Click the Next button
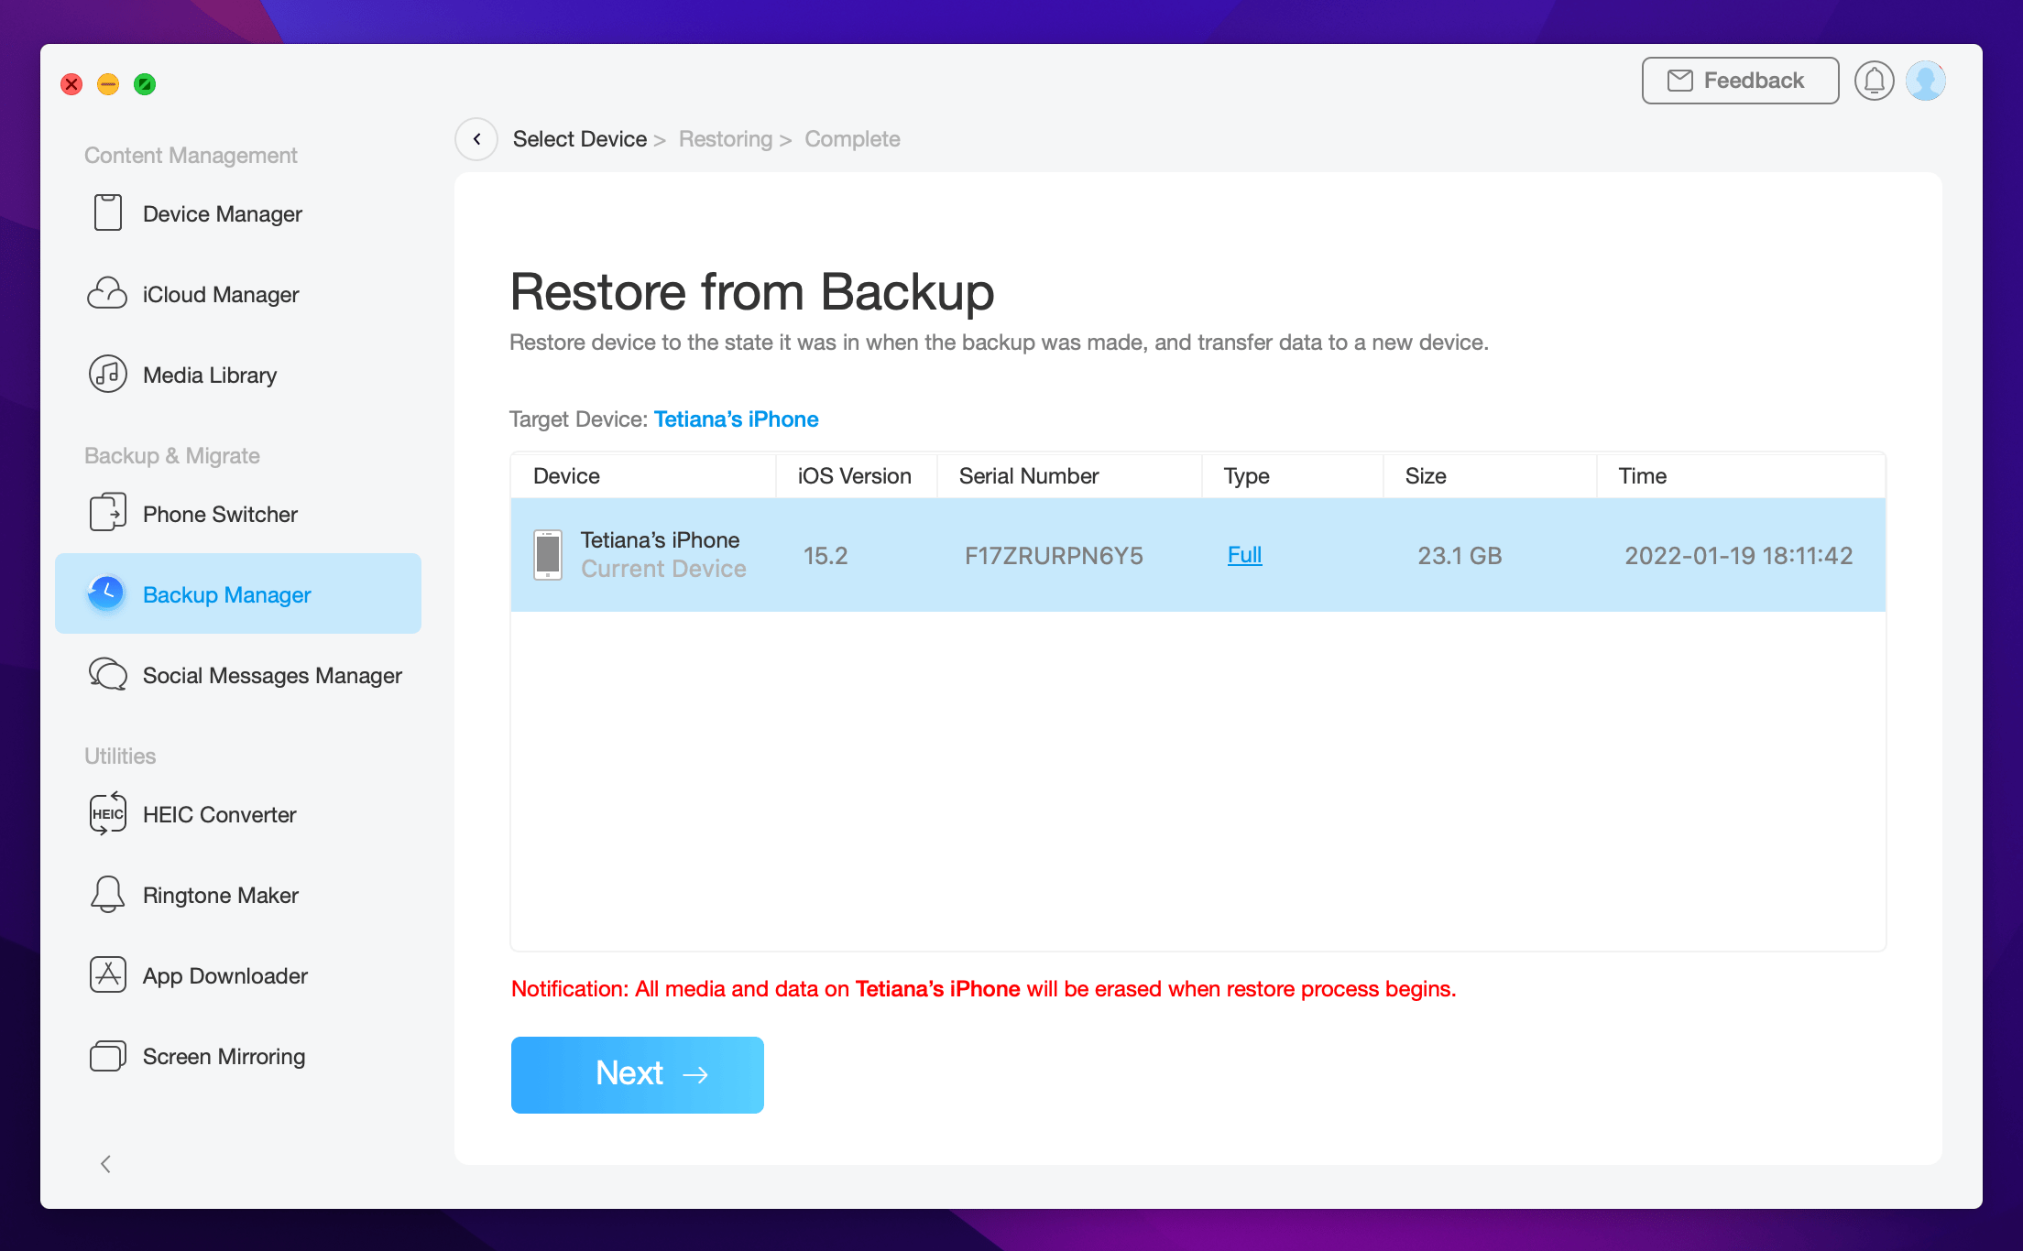This screenshot has width=2023, height=1251. [638, 1074]
